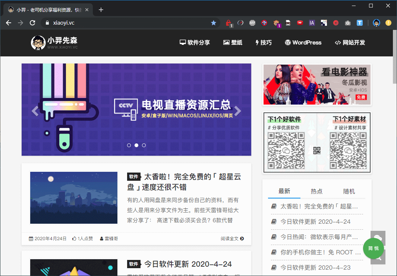The width and height of the screenshot is (397, 276).
Task: Open the IA extension in toolbar
Action: coord(312,23)
